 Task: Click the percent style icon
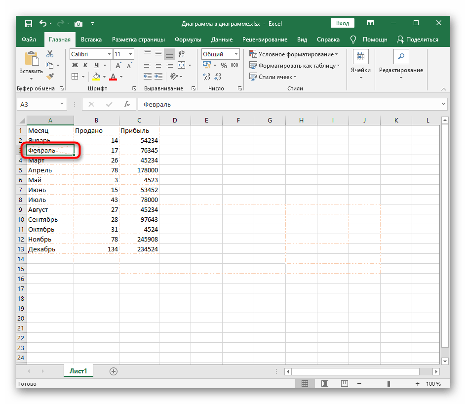click(x=224, y=65)
